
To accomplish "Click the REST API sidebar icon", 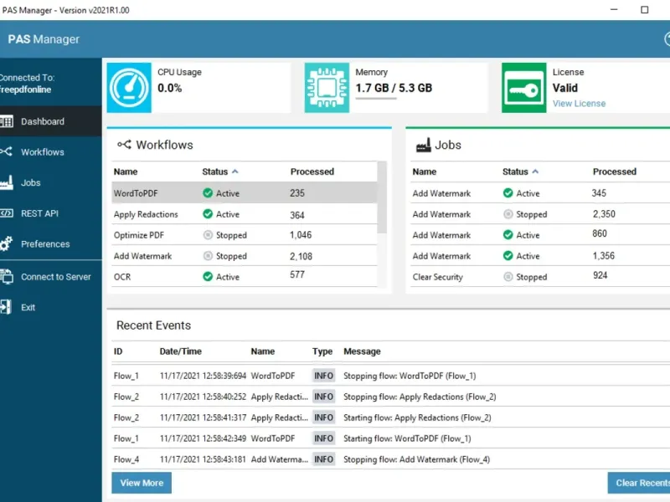I will pos(7,213).
